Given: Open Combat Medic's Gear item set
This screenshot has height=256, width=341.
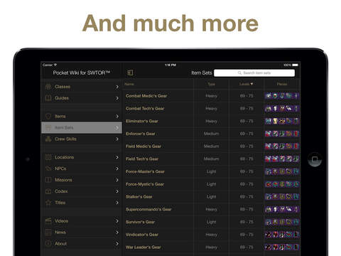Looking at the screenshot, I should (x=146, y=96).
